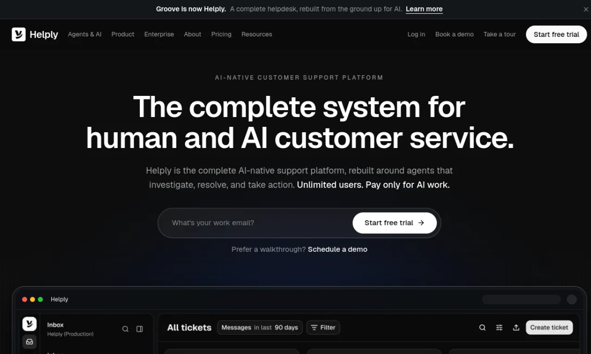Screen dimensions: 591x354
Task: Dismiss the Groove is now Helply banner
Action: 586,9
